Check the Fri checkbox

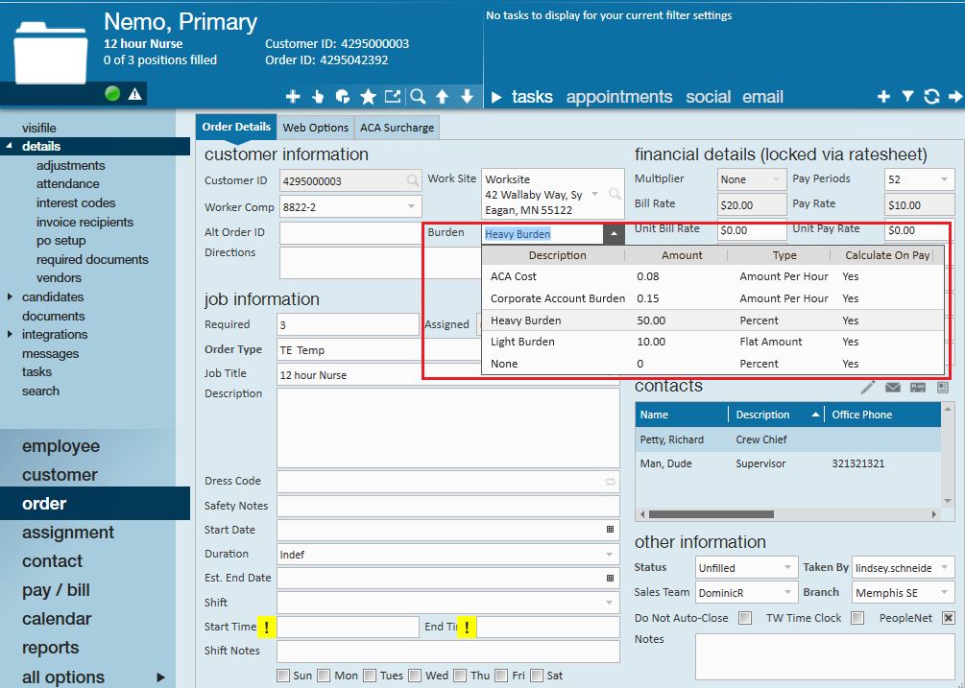[501, 676]
